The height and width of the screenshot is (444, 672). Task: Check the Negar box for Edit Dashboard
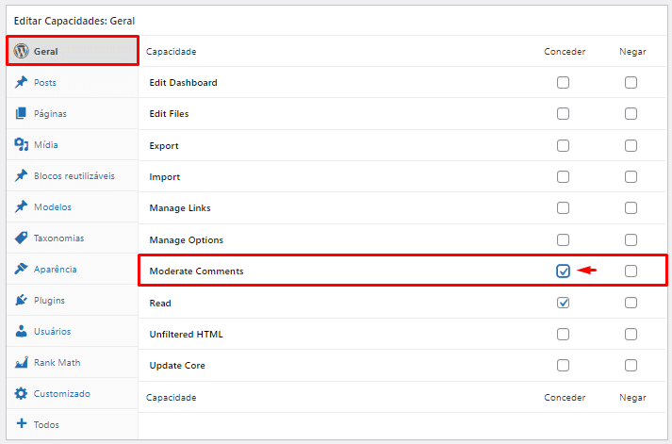click(x=631, y=83)
